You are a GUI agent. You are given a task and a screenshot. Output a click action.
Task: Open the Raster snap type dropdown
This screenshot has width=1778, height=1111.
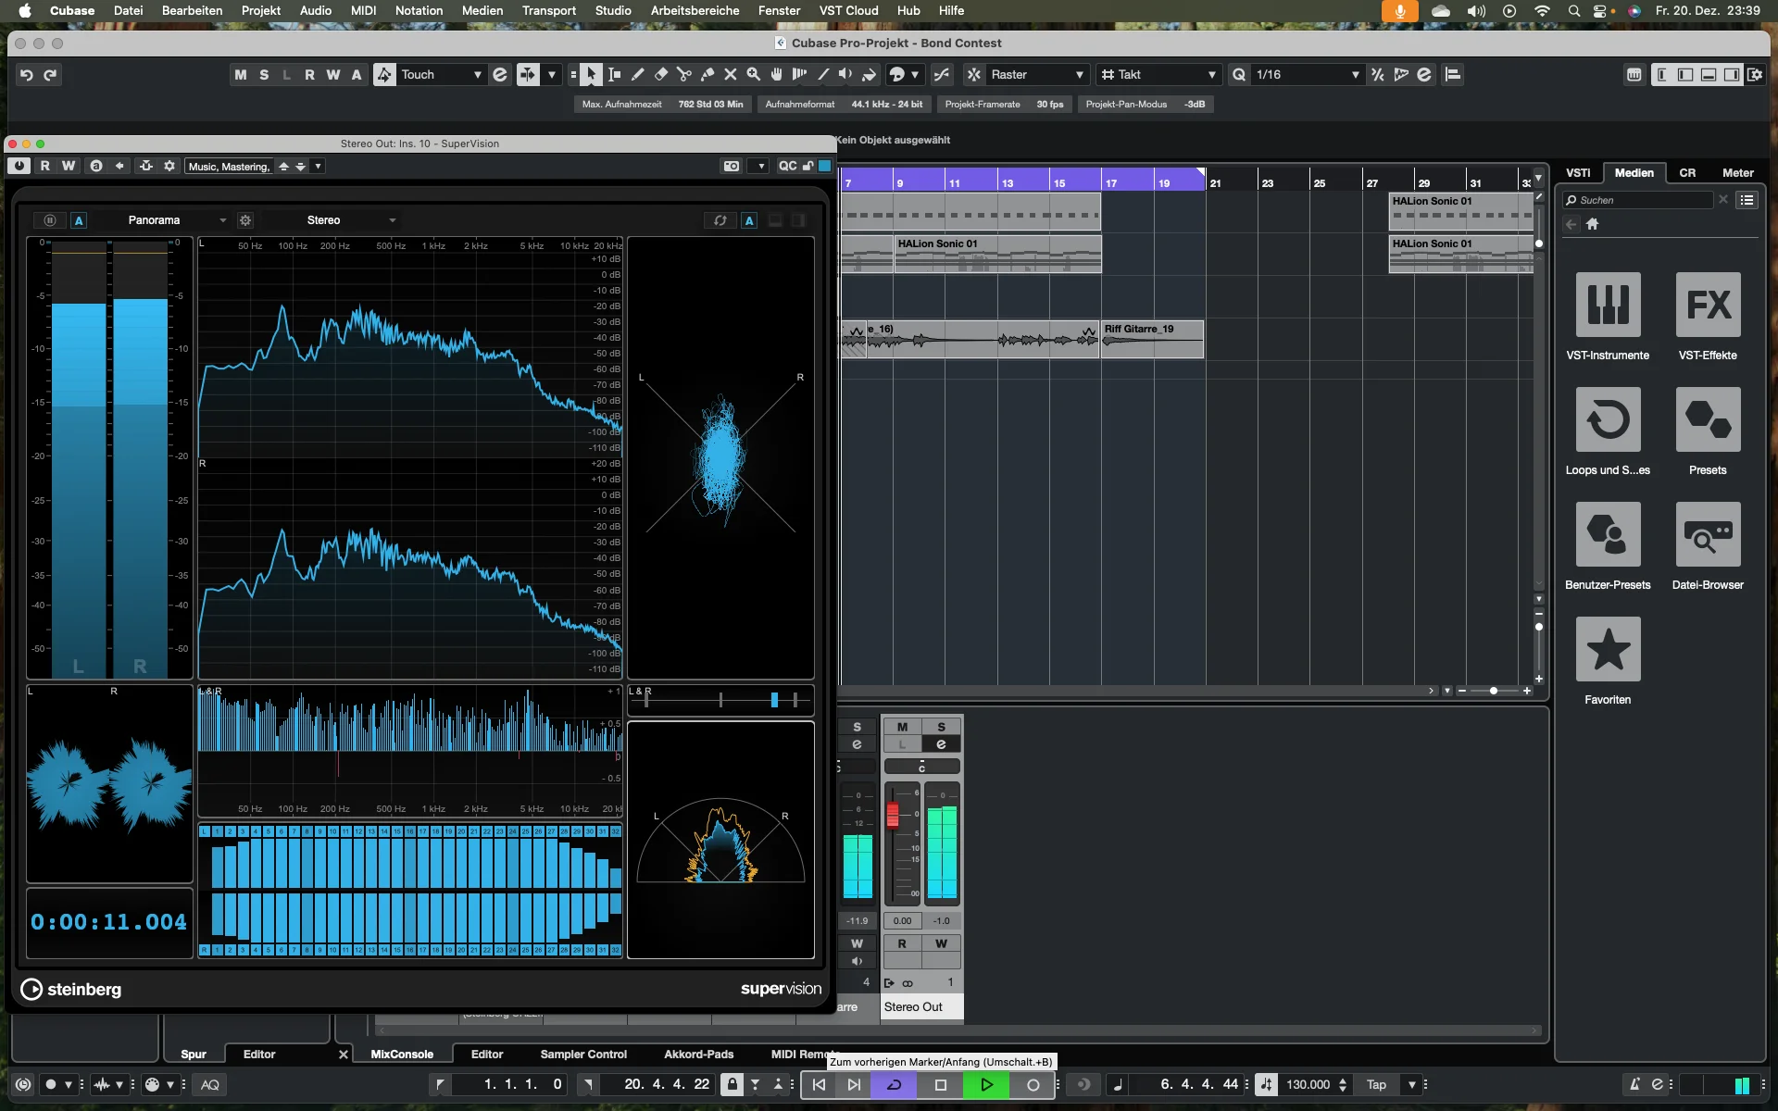1036,74
